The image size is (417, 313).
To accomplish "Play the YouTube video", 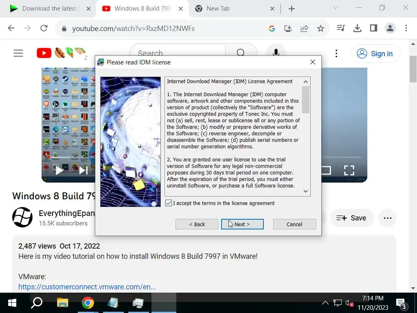I will 59,170.
